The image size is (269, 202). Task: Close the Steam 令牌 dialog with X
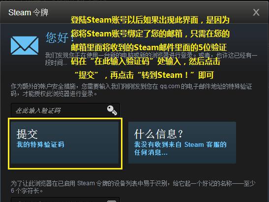click(256, 12)
